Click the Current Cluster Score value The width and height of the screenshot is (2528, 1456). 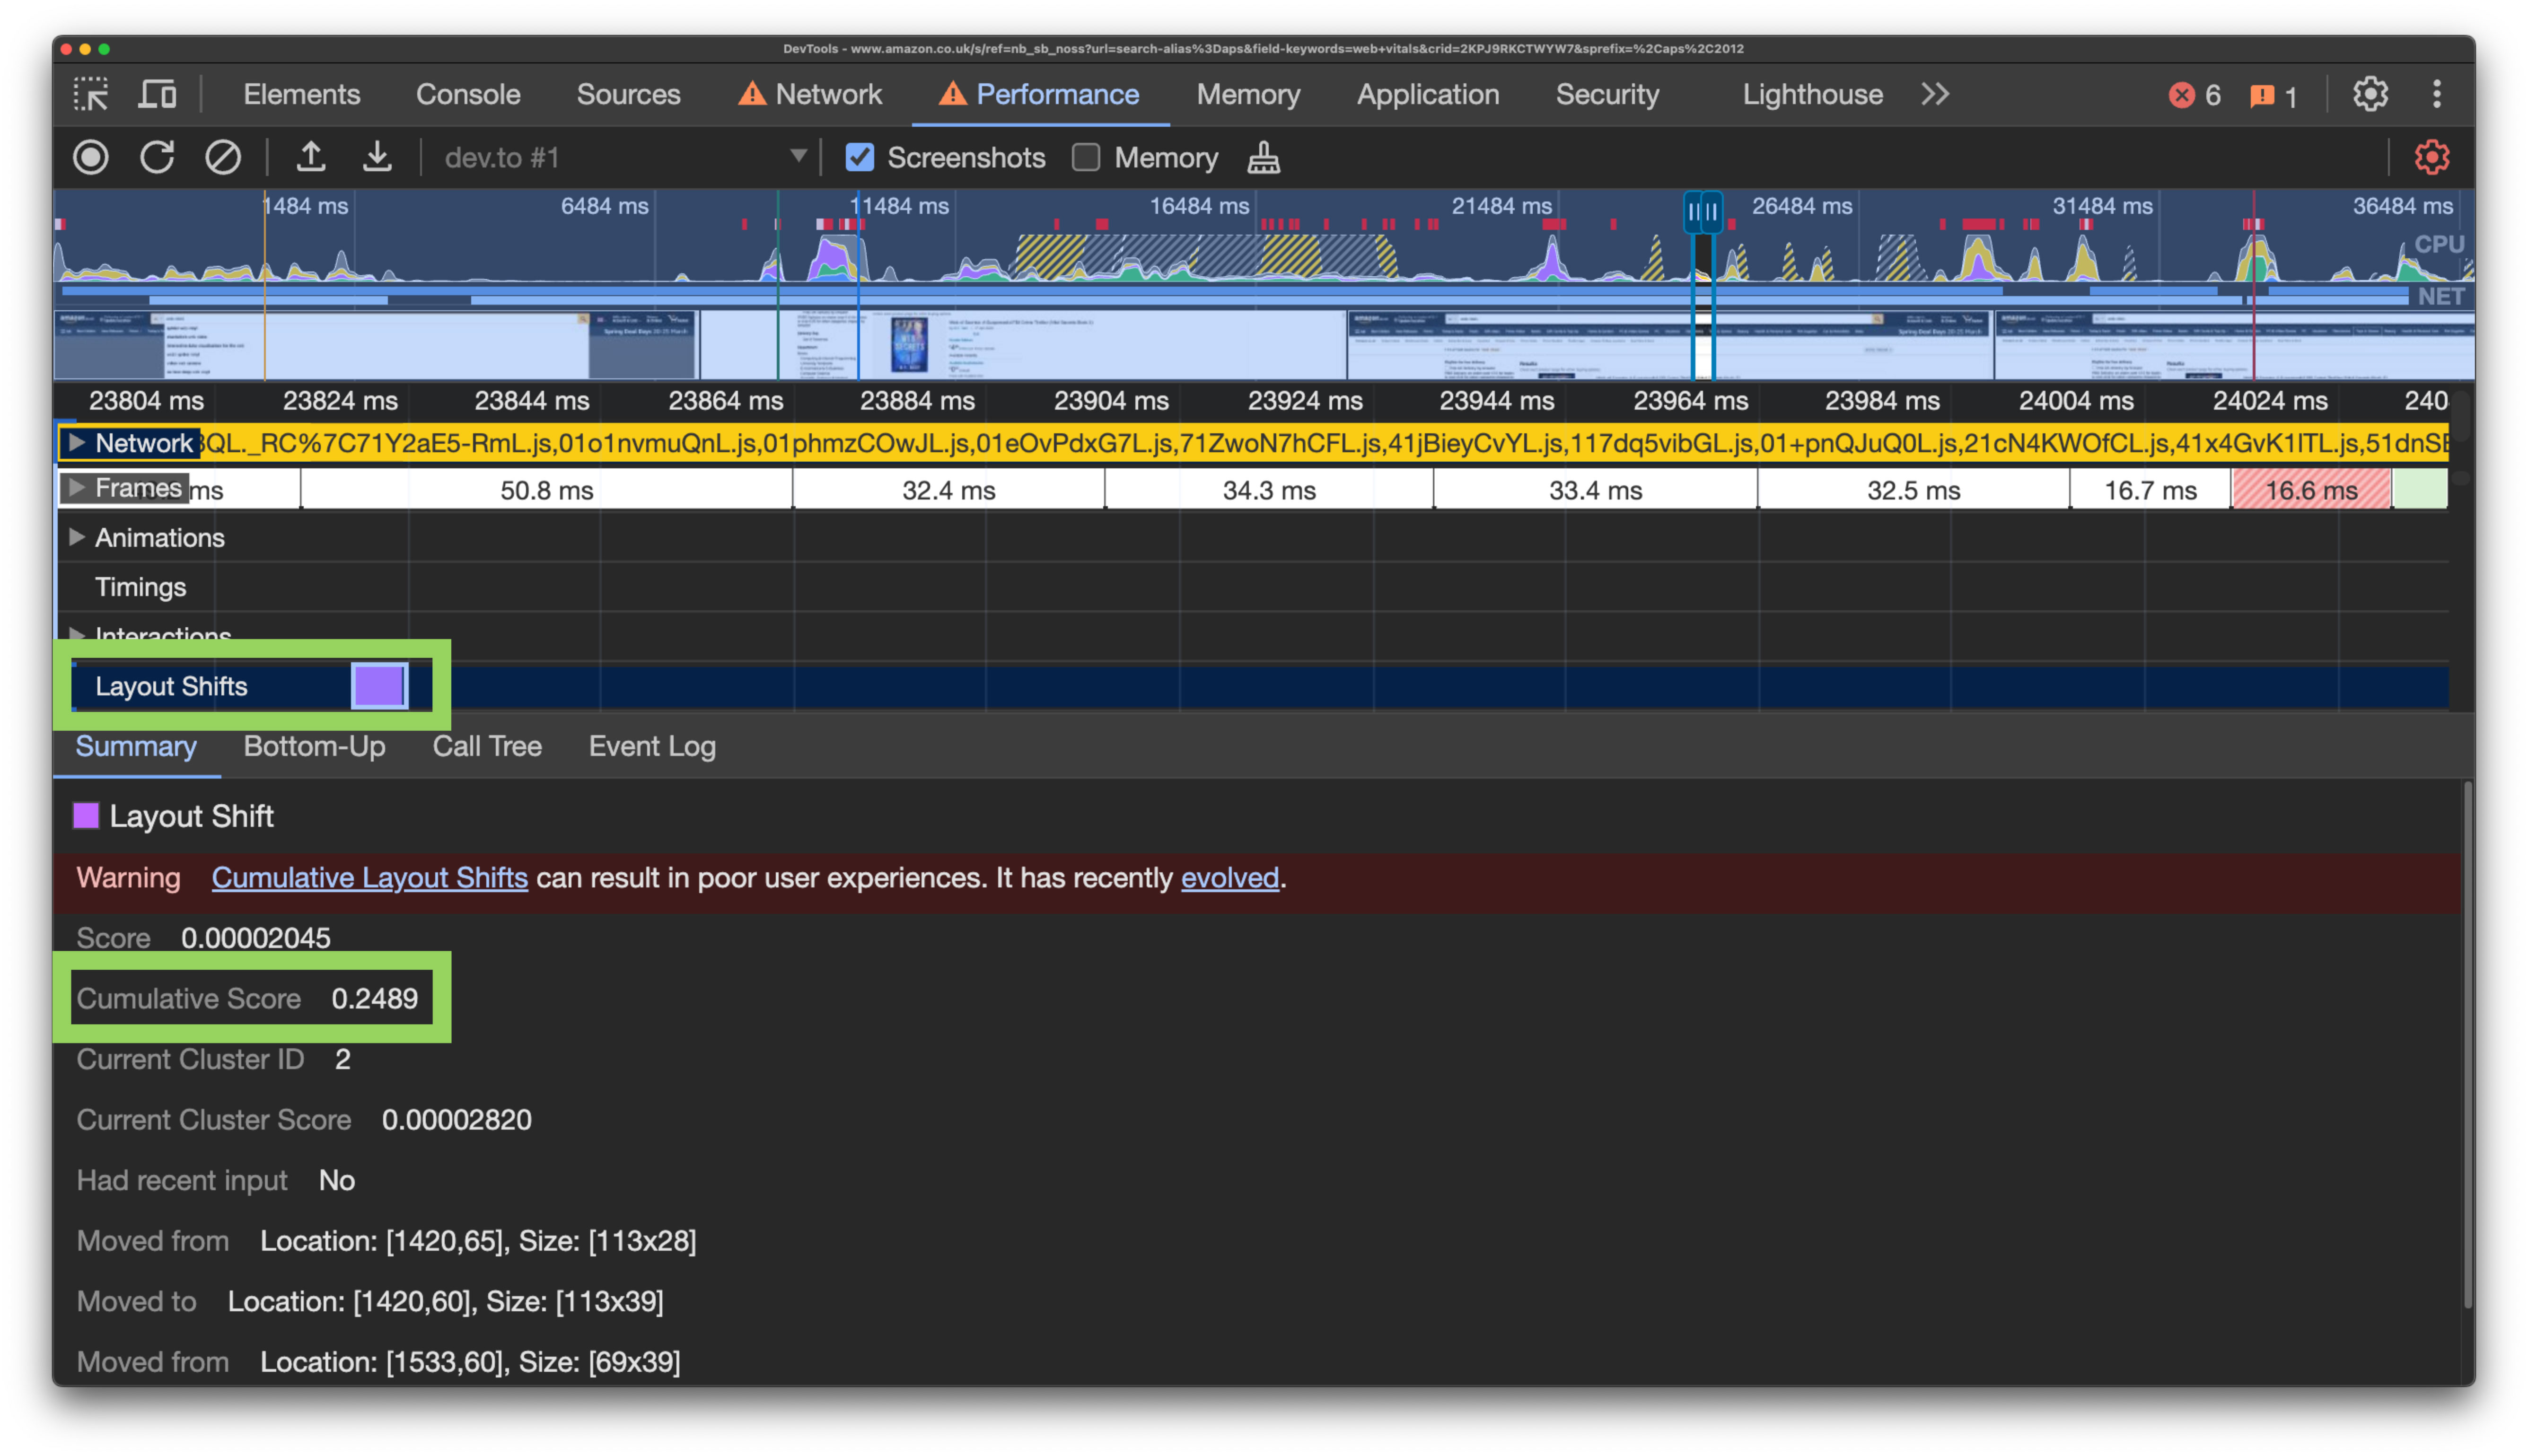(x=457, y=1119)
